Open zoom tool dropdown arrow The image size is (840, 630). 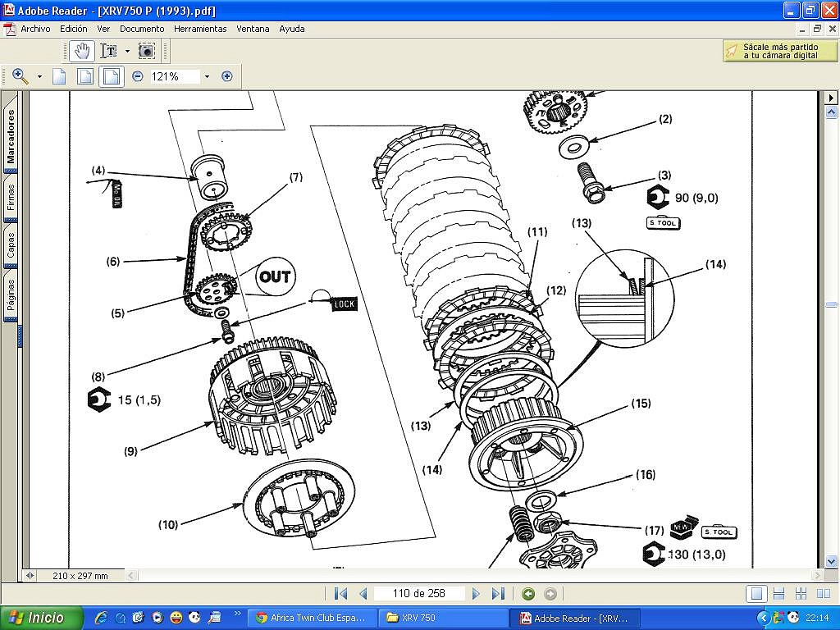[39, 76]
